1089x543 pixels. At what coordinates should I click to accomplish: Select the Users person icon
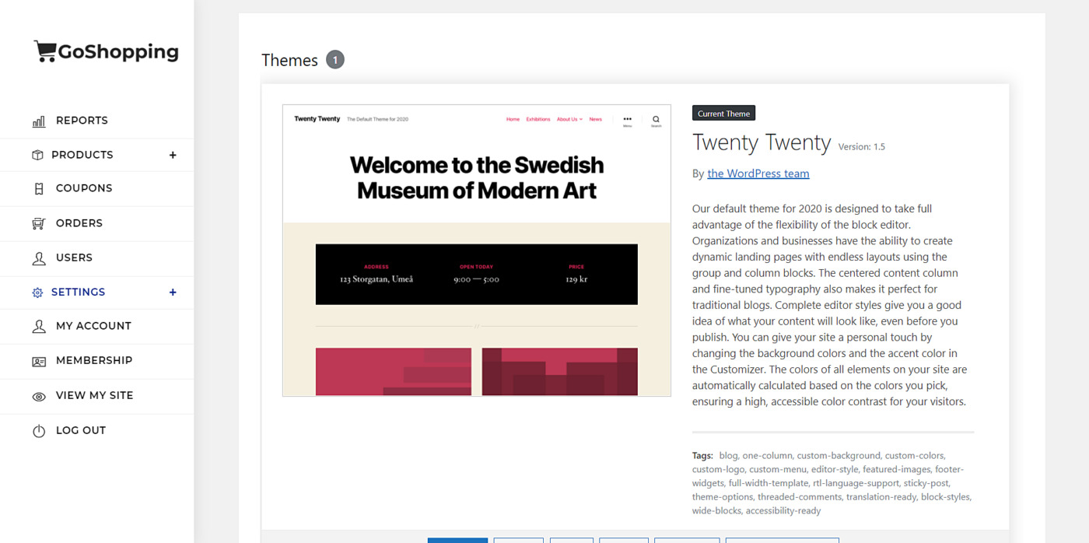(39, 258)
